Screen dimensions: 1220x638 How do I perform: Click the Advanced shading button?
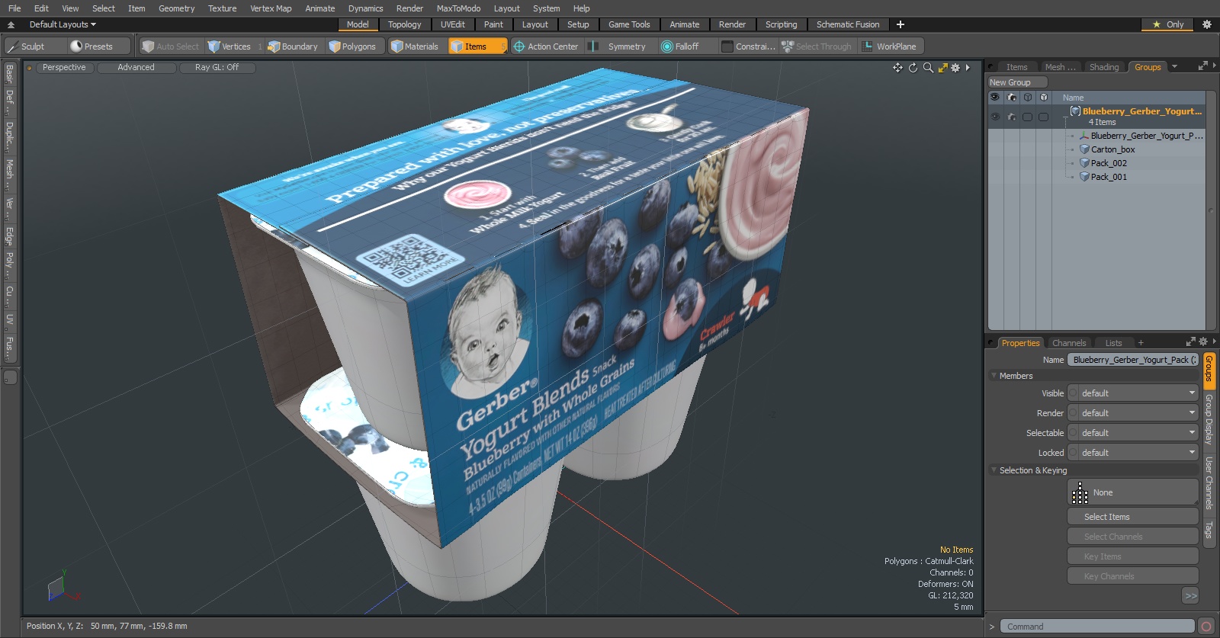pyautogui.click(x=136, y=68)
